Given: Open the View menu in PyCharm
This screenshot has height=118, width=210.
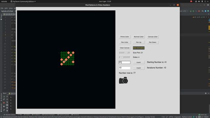Looking at the screenshot, I should 11,8.
